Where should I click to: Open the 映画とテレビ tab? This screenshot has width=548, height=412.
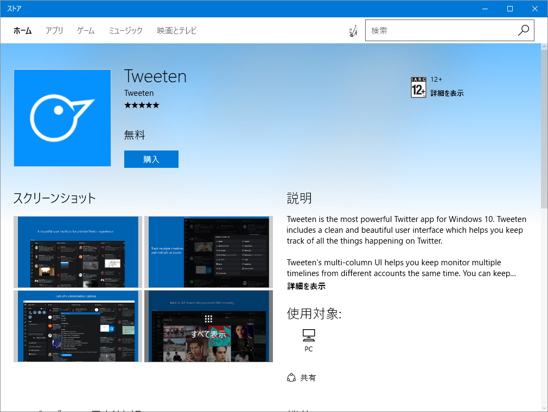coord(176,31)
